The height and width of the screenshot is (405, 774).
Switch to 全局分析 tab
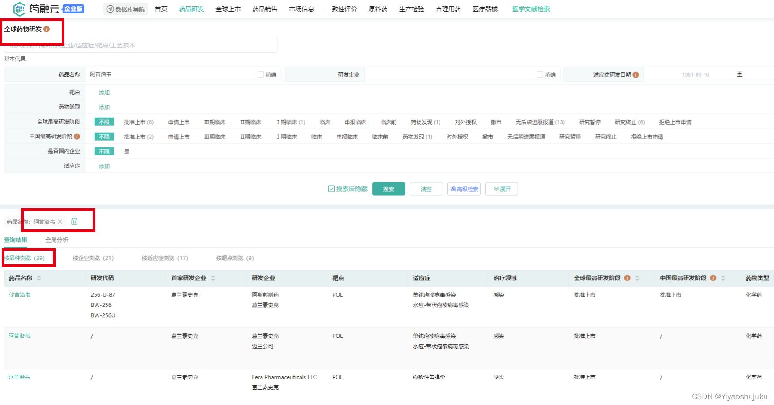pyautogui.click(x=57, y=240)
